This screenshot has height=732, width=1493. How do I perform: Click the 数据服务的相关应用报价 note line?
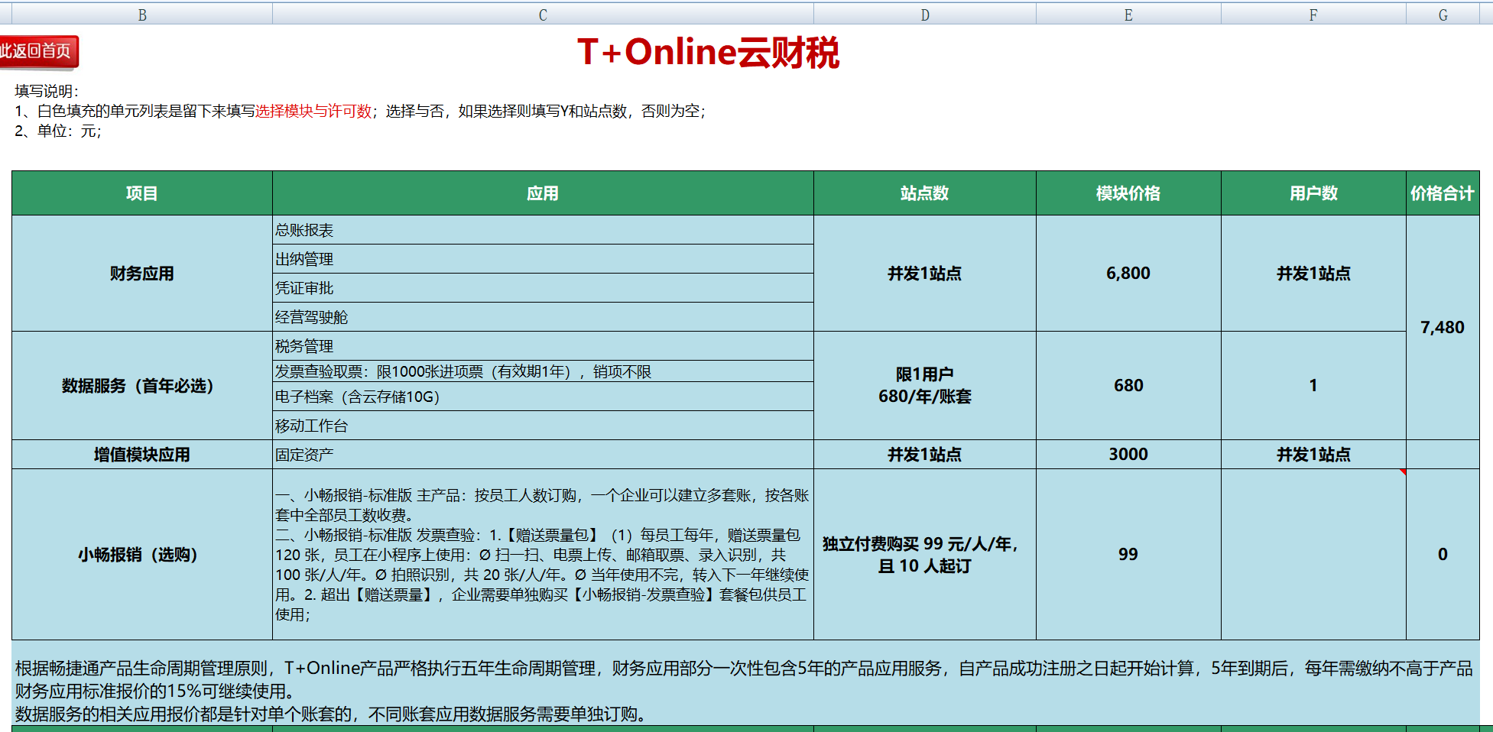[333, 714]
